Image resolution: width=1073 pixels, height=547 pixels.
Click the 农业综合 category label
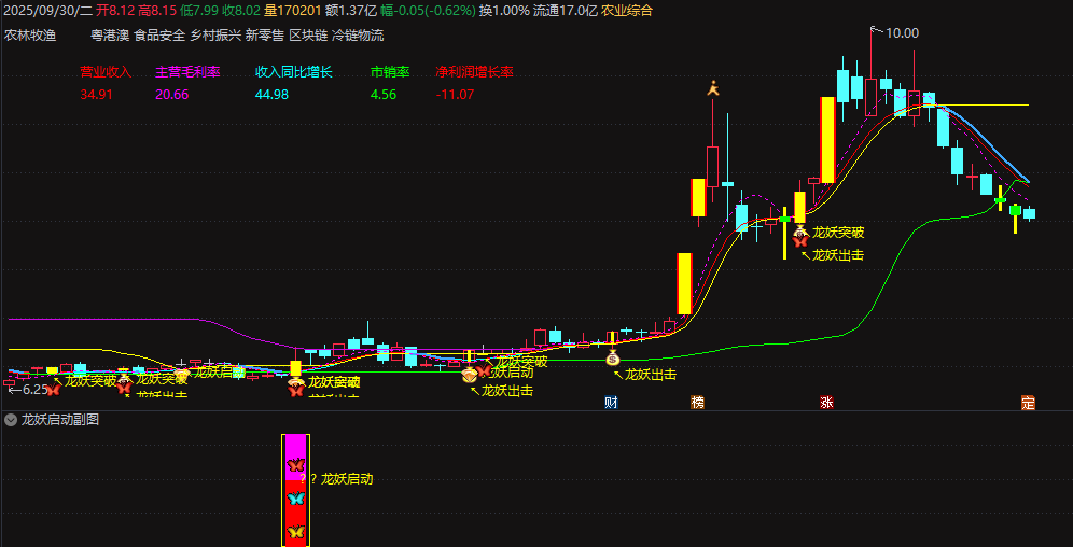click(x=627, y=10)
